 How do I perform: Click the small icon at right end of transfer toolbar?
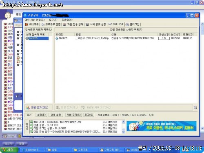coord(195,108)
